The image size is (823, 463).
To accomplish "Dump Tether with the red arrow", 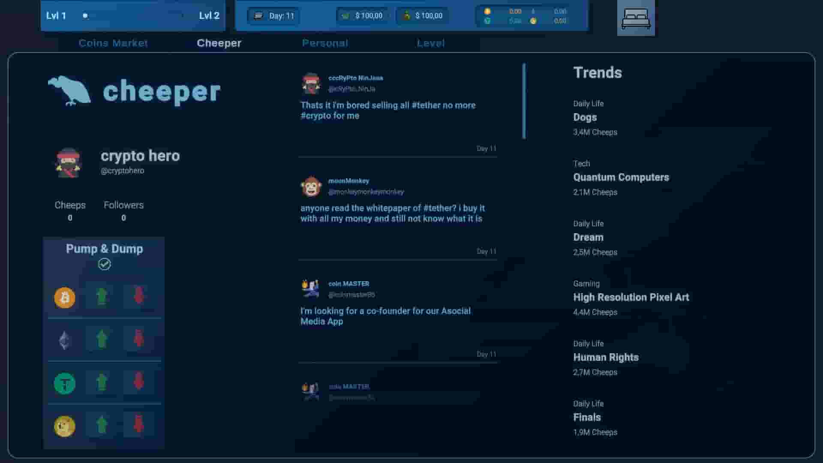I will 138,382.
